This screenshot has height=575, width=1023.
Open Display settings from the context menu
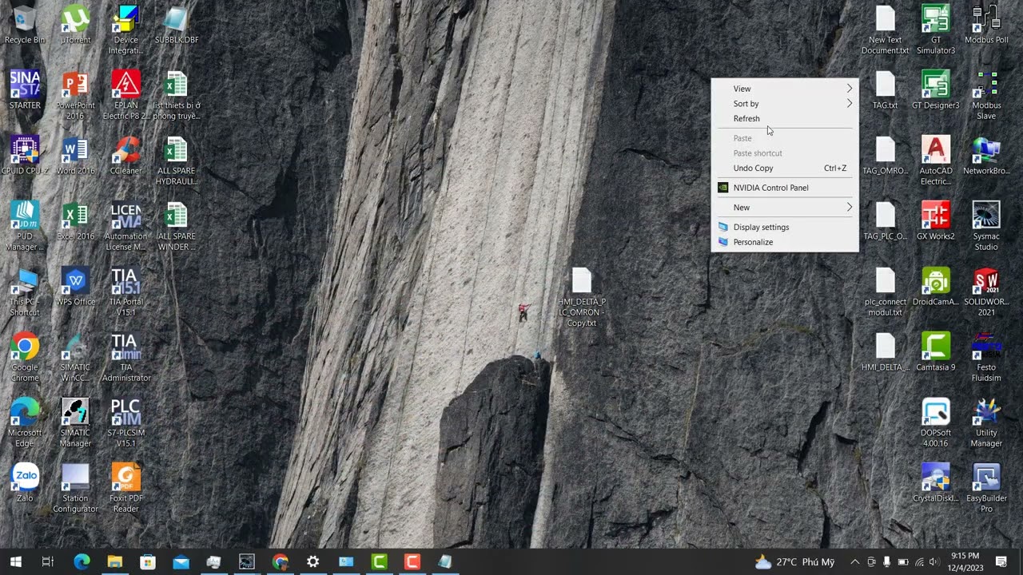[785, 227]
